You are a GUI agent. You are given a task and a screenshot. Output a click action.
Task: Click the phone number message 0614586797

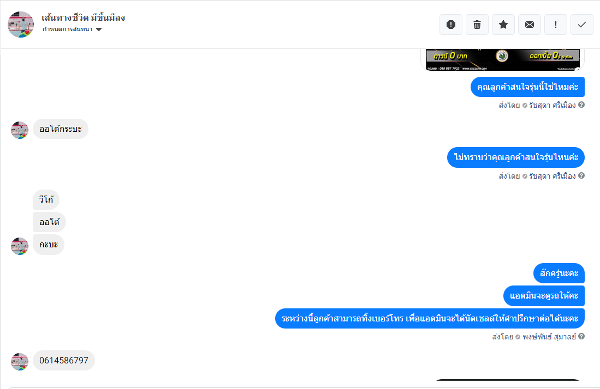(63, 360)
